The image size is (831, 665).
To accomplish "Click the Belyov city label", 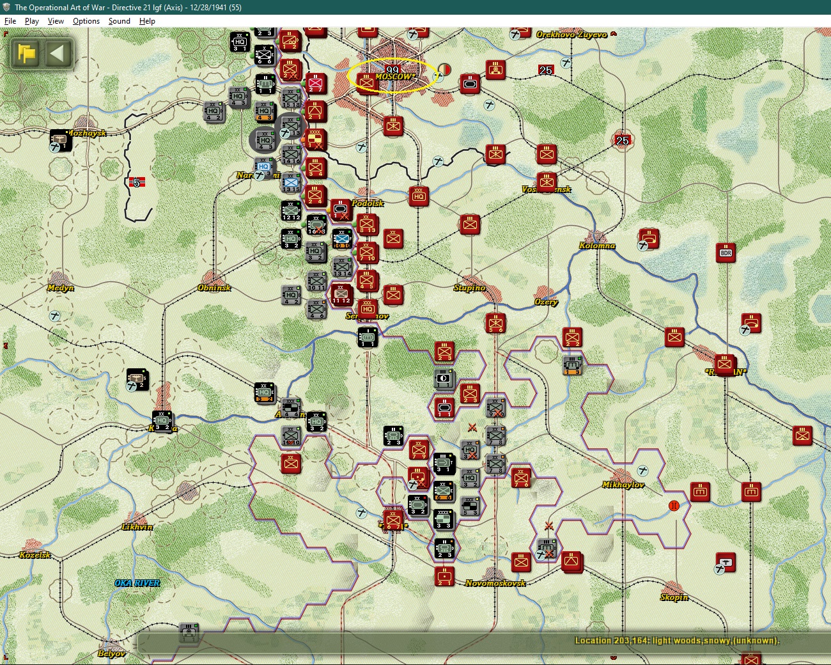I will 112,653.
